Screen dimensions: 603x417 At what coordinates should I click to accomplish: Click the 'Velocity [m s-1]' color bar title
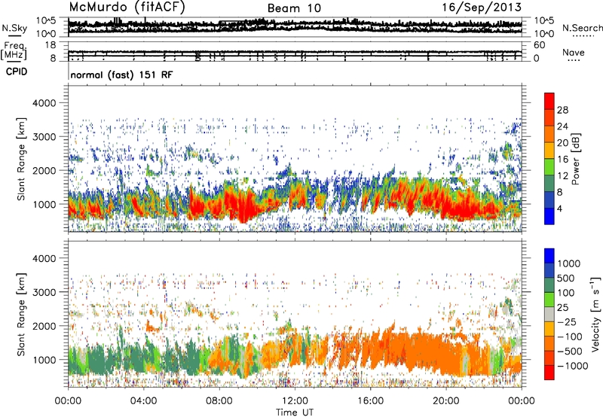(595, 314)
